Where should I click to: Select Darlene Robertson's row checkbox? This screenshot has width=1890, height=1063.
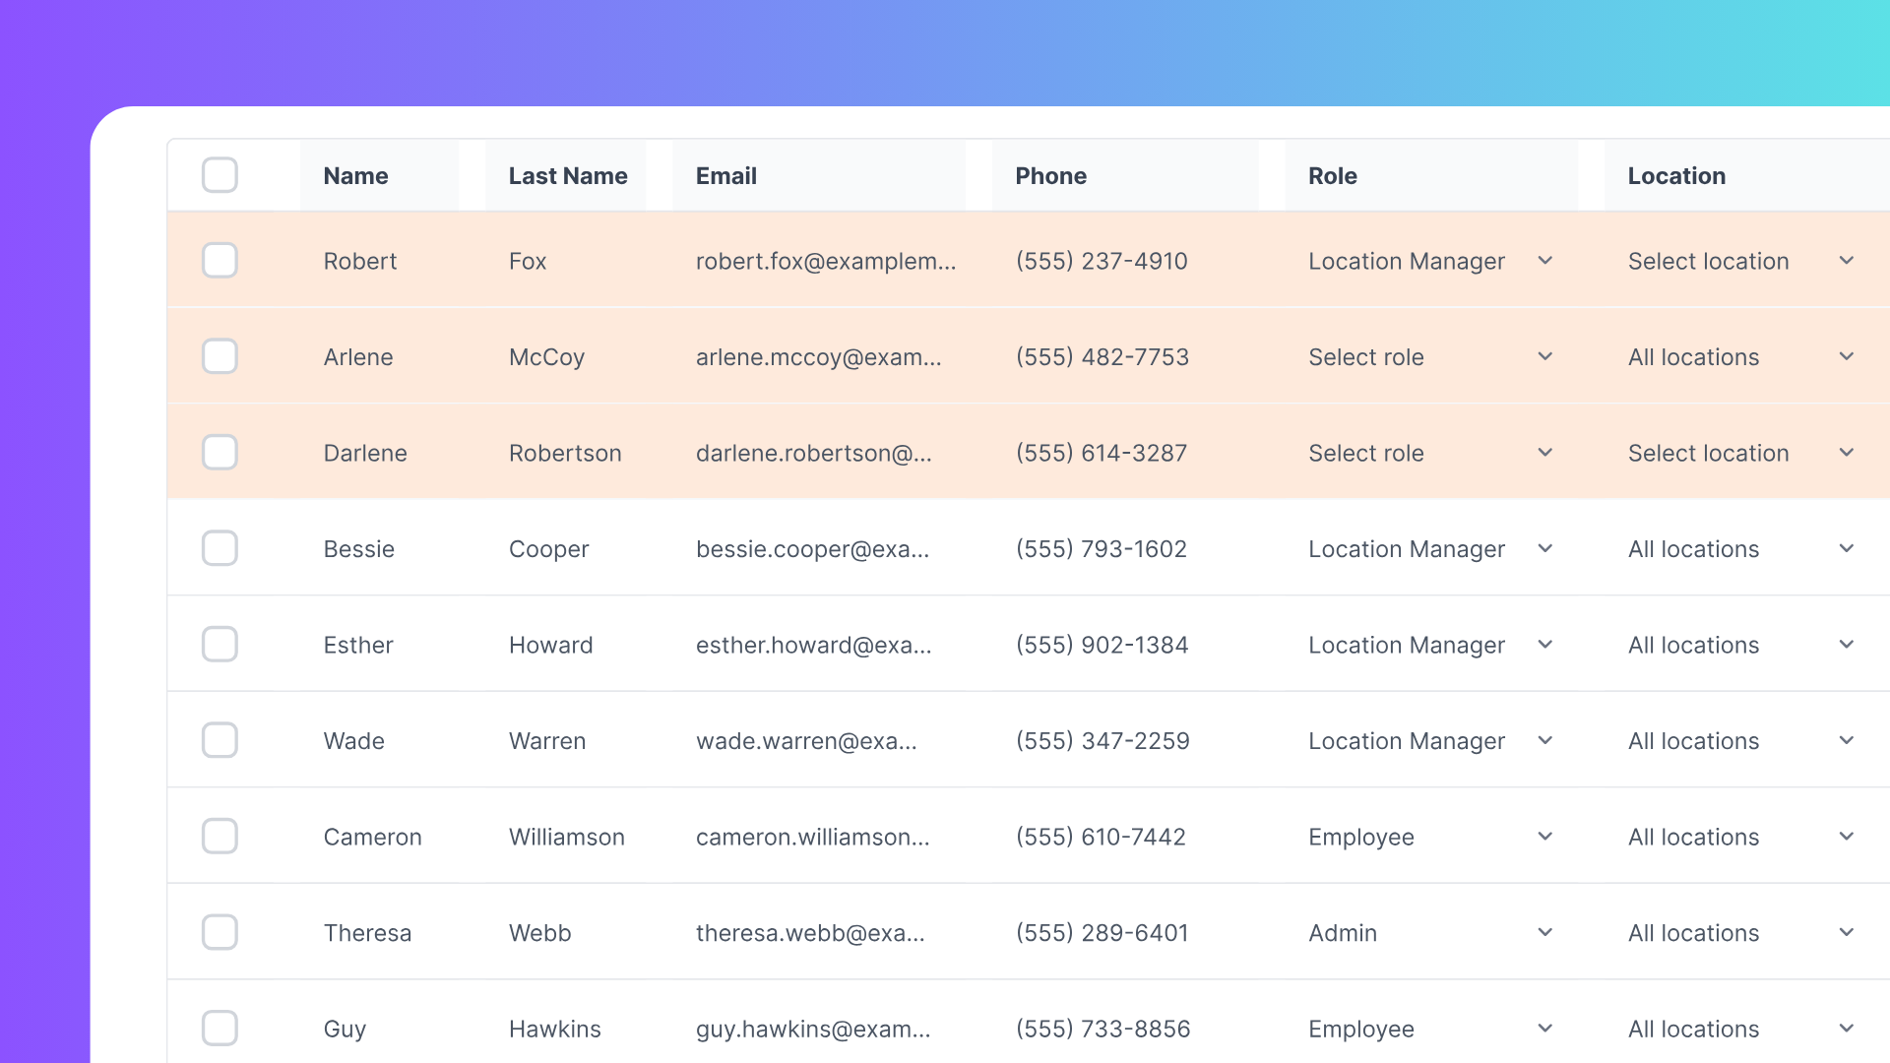pos(220,453)
